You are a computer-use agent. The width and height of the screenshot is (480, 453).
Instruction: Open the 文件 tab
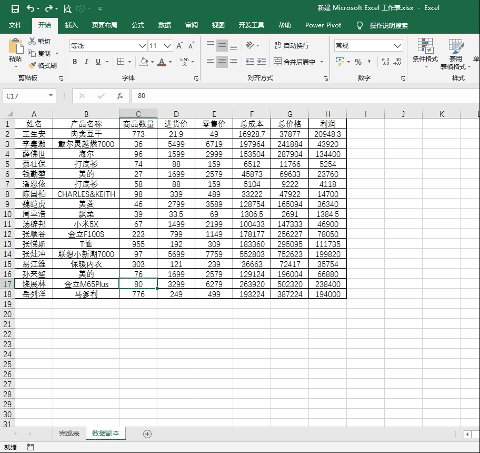click(x=15, y=25)
